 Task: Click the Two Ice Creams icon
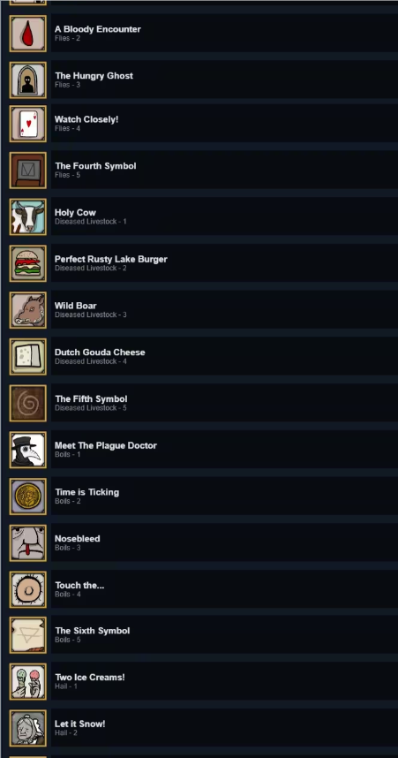point(28,682)
